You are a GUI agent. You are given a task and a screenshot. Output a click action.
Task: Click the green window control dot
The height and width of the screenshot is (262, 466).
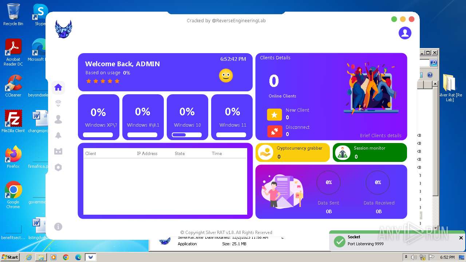(x=394, y=19)
